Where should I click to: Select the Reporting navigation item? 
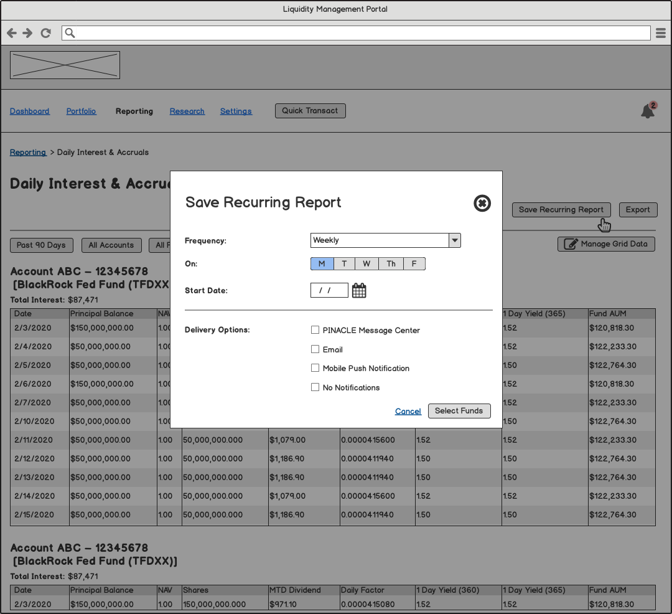[x=134, y=111]
